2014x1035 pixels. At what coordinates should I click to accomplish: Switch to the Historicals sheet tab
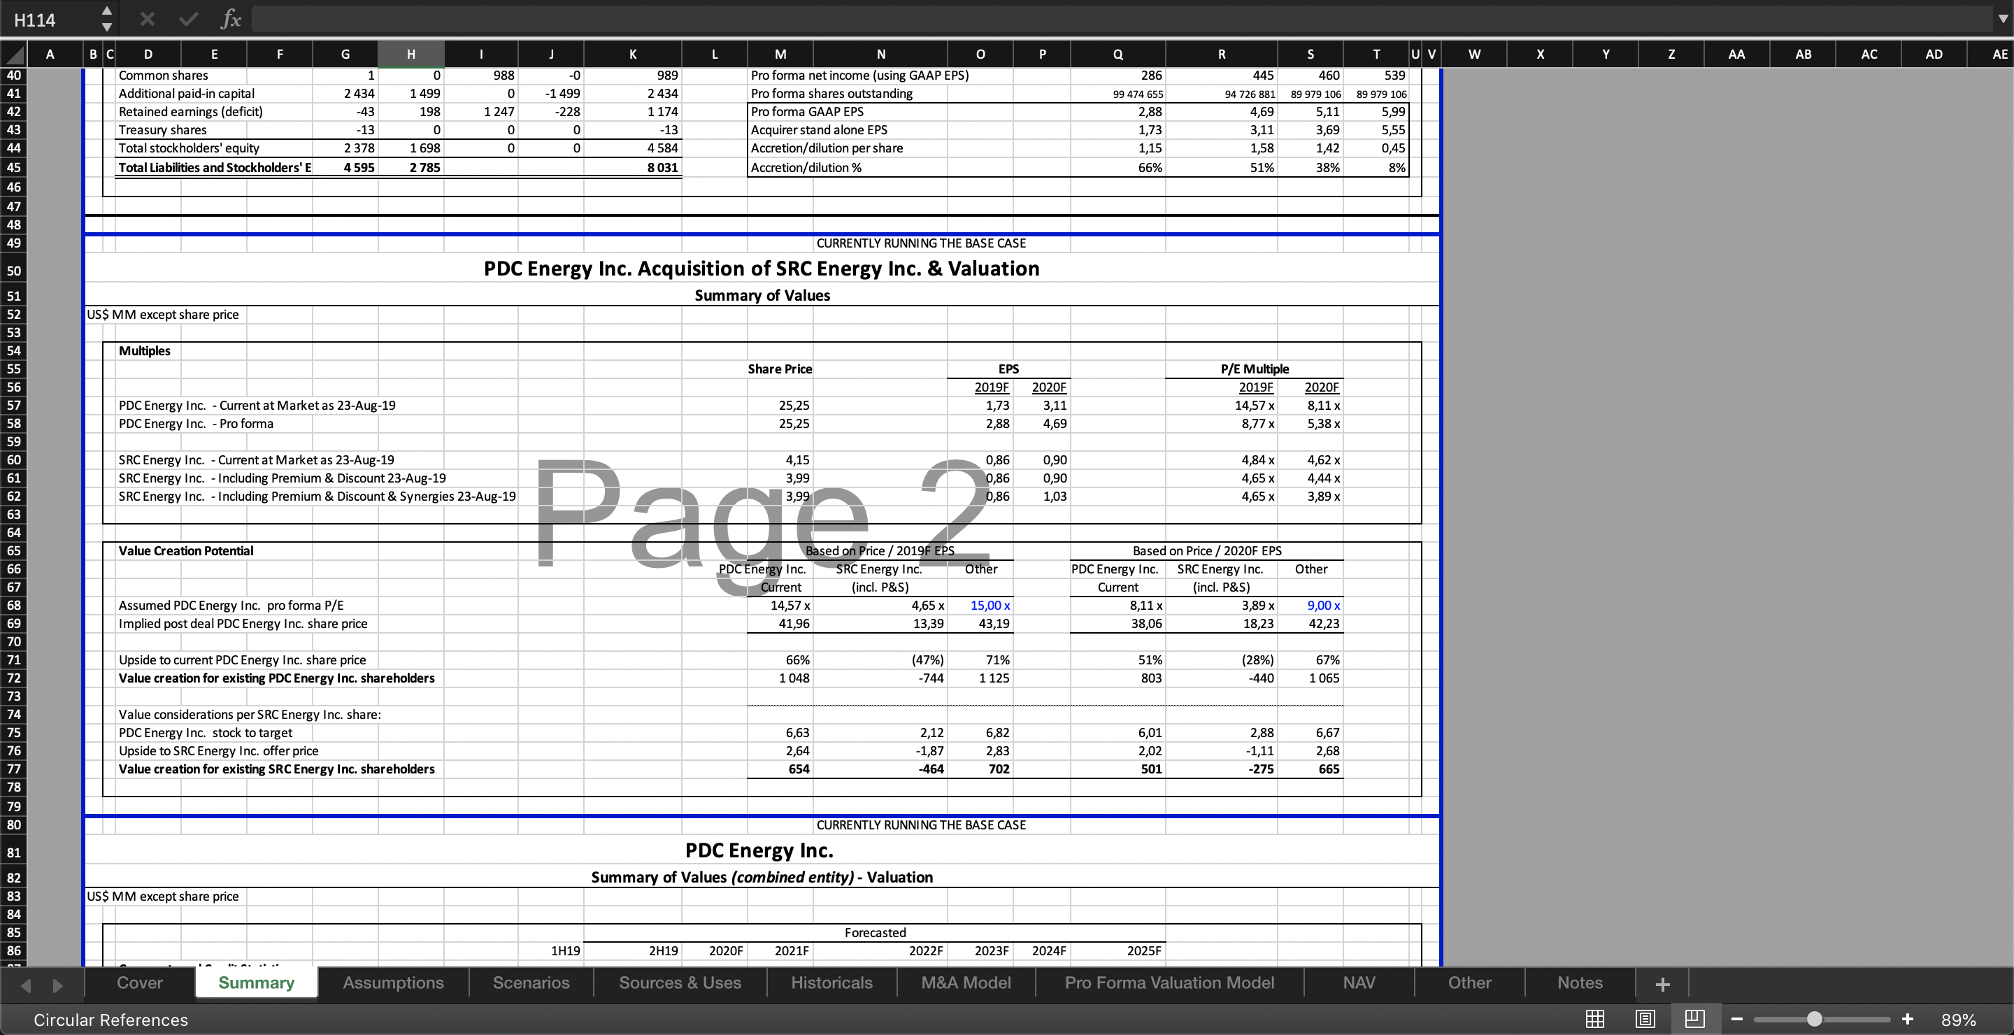point(832,983)
